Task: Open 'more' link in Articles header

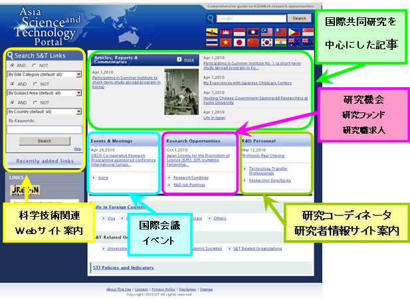Action: click(189, 60)
